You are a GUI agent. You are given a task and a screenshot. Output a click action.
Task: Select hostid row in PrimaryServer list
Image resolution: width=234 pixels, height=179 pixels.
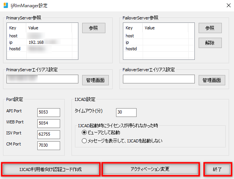pos(42,49)
